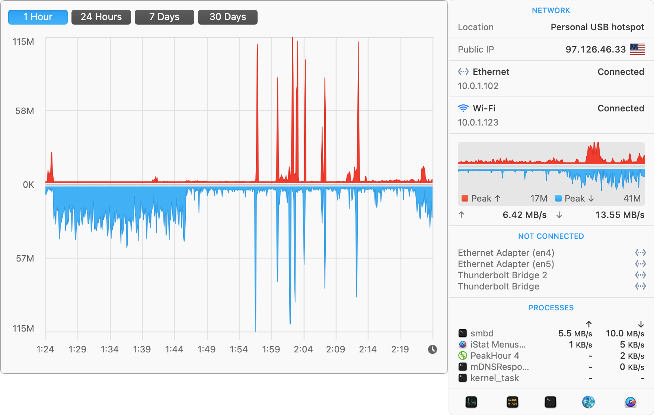
Task: Click the 17M peak upload value
Action: [539, 199]
